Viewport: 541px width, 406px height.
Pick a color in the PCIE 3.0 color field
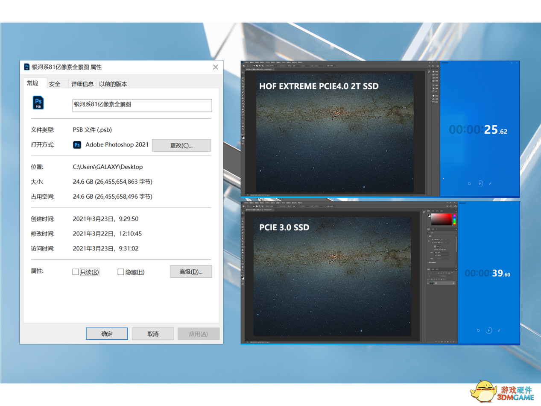441,219
